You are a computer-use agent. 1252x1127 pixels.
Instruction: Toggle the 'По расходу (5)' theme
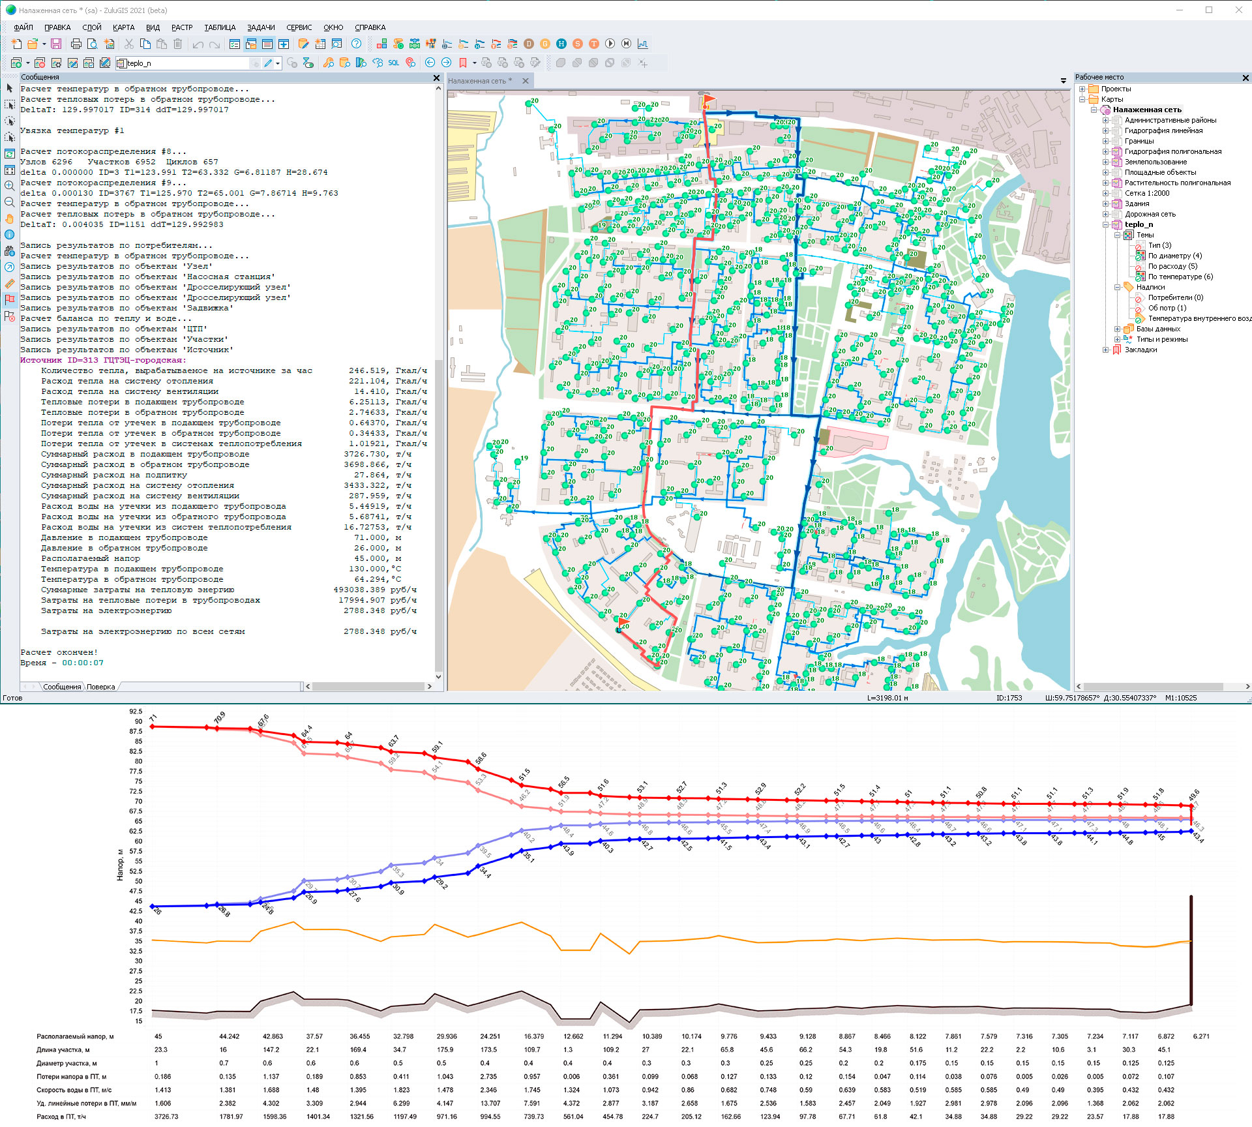point(1140,266)
